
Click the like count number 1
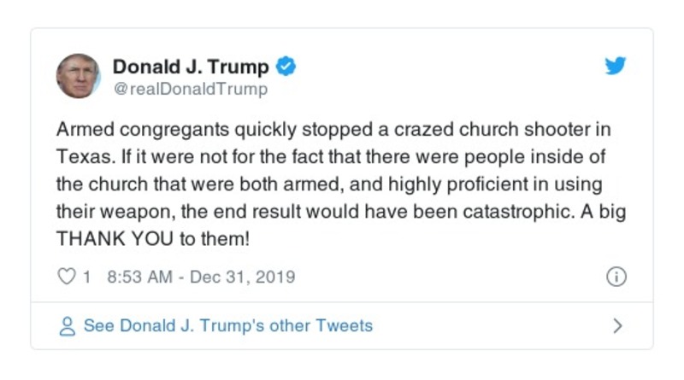tap(86, 277)
